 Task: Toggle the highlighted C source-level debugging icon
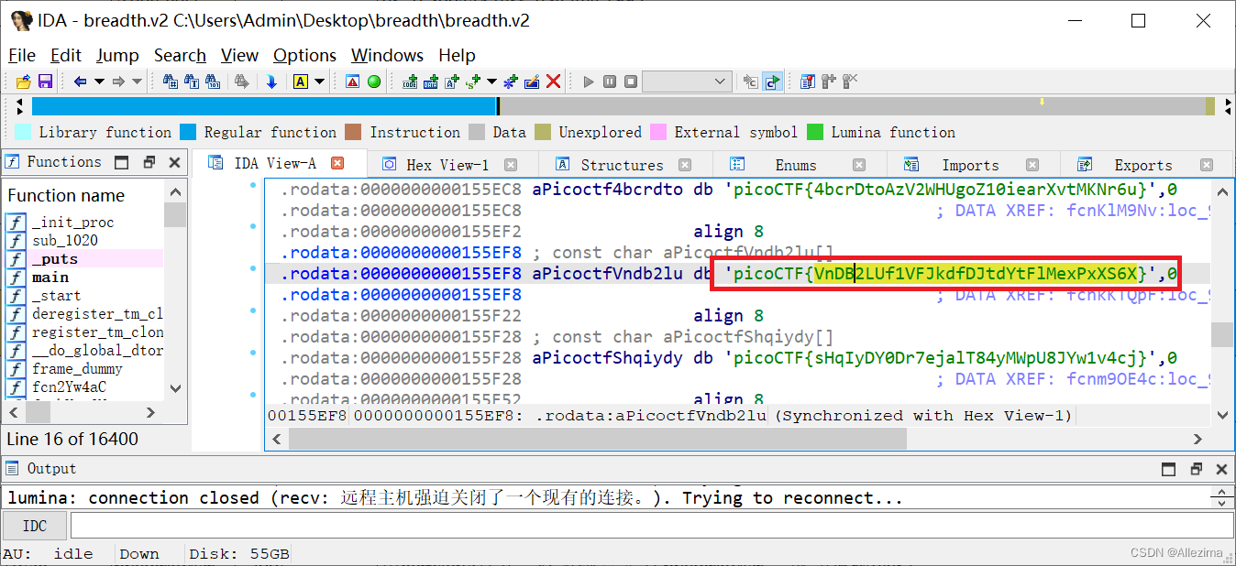(x=772, y=82)
